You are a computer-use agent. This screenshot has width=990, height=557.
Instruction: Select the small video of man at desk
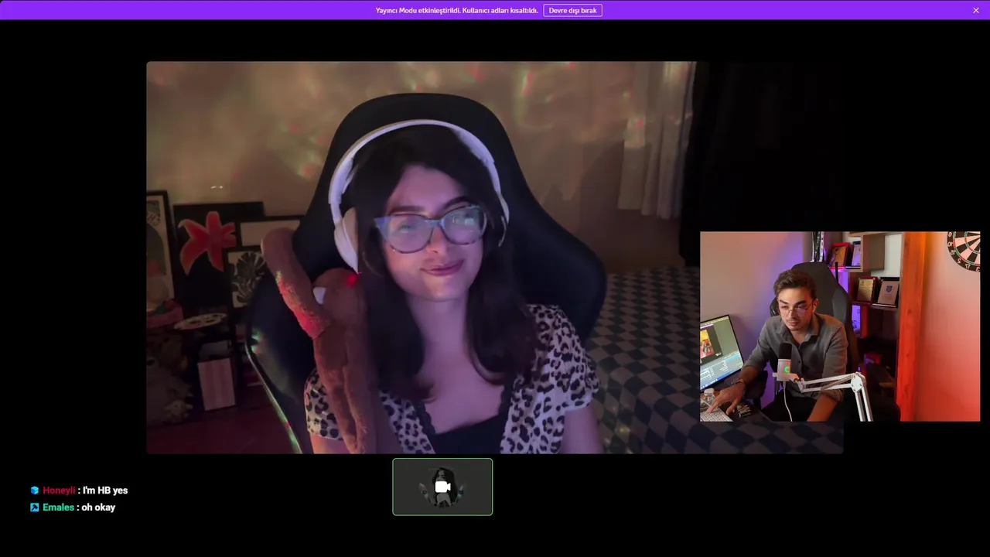(840, 326)
